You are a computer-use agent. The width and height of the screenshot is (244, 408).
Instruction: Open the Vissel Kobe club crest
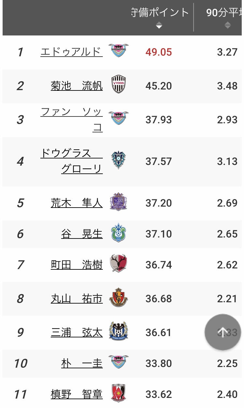pos(118,84)
